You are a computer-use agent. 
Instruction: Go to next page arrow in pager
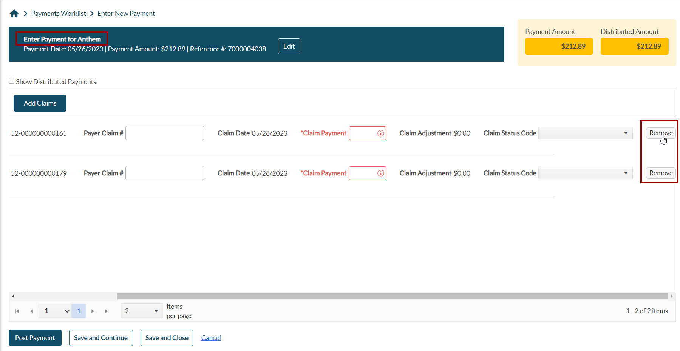click(93, 311)
